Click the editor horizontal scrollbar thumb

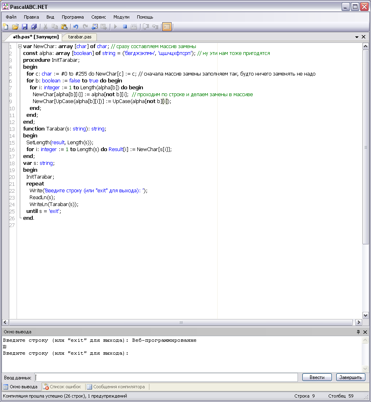tap(181, 322)
